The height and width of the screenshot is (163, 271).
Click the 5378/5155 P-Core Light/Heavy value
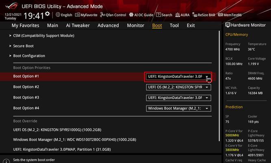click(x=256, y=141)
